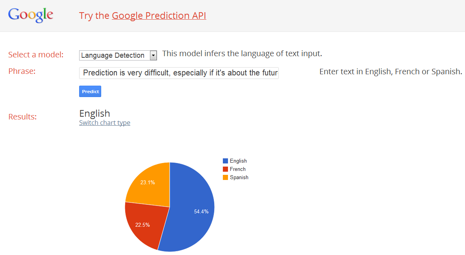Viewport: 465px width, 255px height.
Task: Open the Language Detection model dropdown
Action: pyautogui.click(x=114, y=55)
